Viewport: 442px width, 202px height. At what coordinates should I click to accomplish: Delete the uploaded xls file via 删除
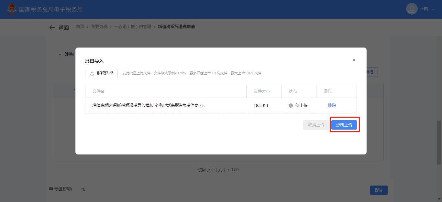[332, 105]
